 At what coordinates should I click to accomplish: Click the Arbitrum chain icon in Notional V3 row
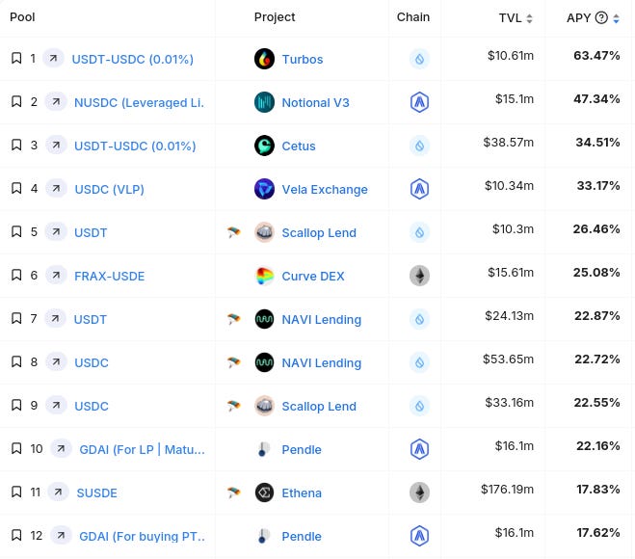(419, 102)
